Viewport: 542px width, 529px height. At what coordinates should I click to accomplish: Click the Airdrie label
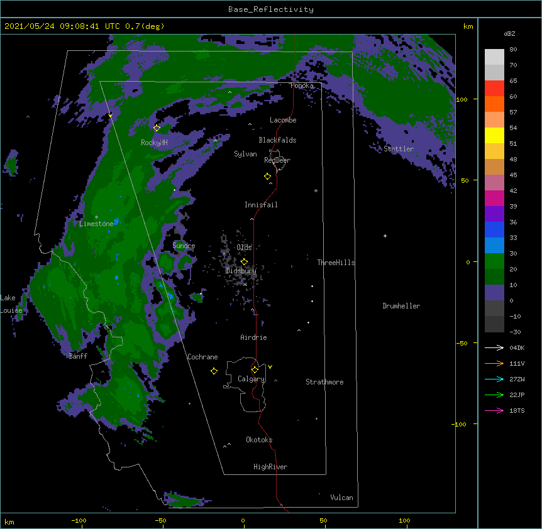pos(254,337)
